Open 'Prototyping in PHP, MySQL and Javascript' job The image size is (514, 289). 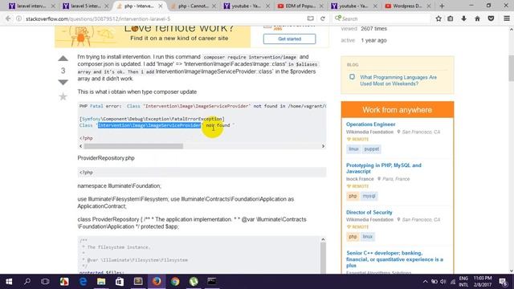tap(384, 168)
